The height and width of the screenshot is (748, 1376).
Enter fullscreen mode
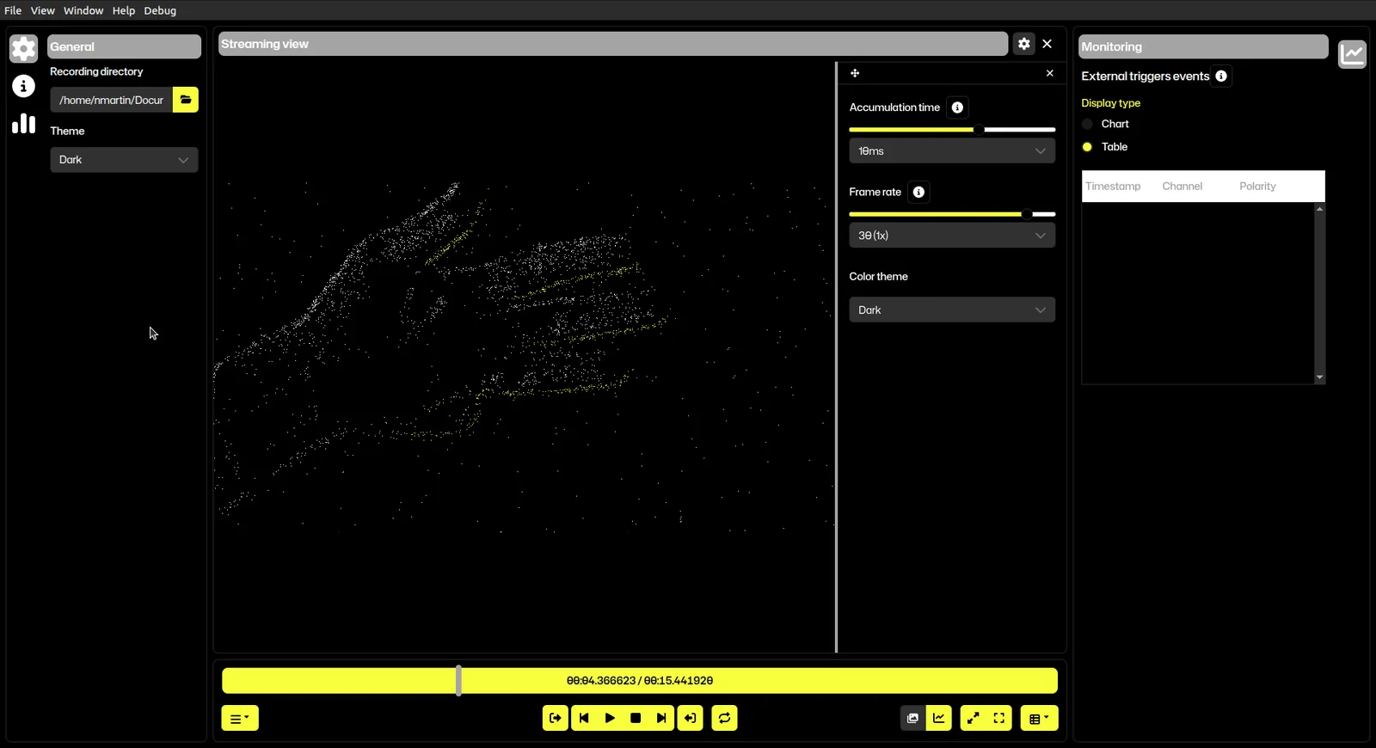coord(999,718)
